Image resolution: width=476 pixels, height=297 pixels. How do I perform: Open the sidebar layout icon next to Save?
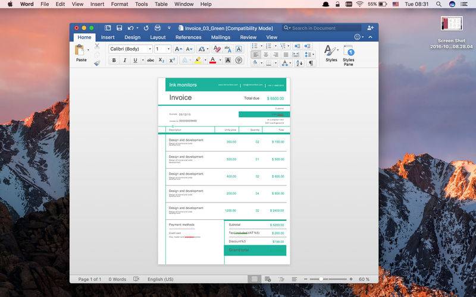pos(108,28)
